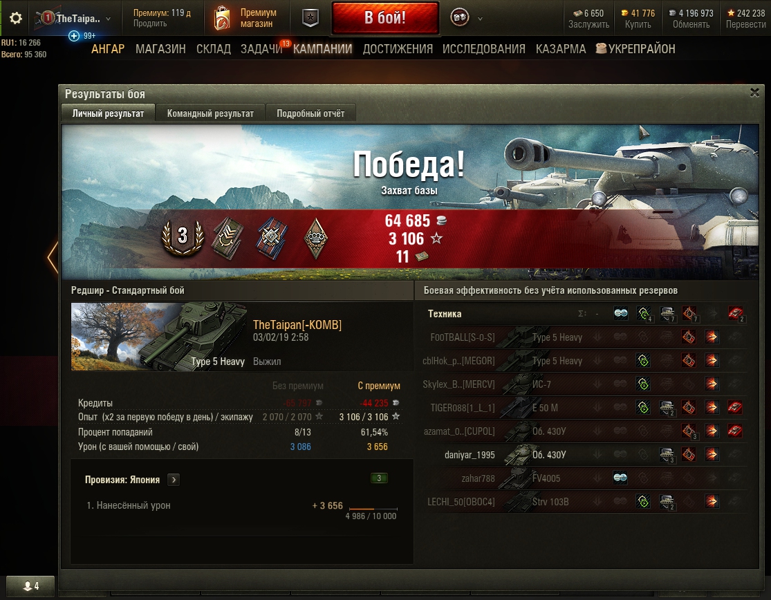Viewport: 771px width, 600px height.
Task: Expand the Провизия: Япония arrow
Action: (174, 480)
